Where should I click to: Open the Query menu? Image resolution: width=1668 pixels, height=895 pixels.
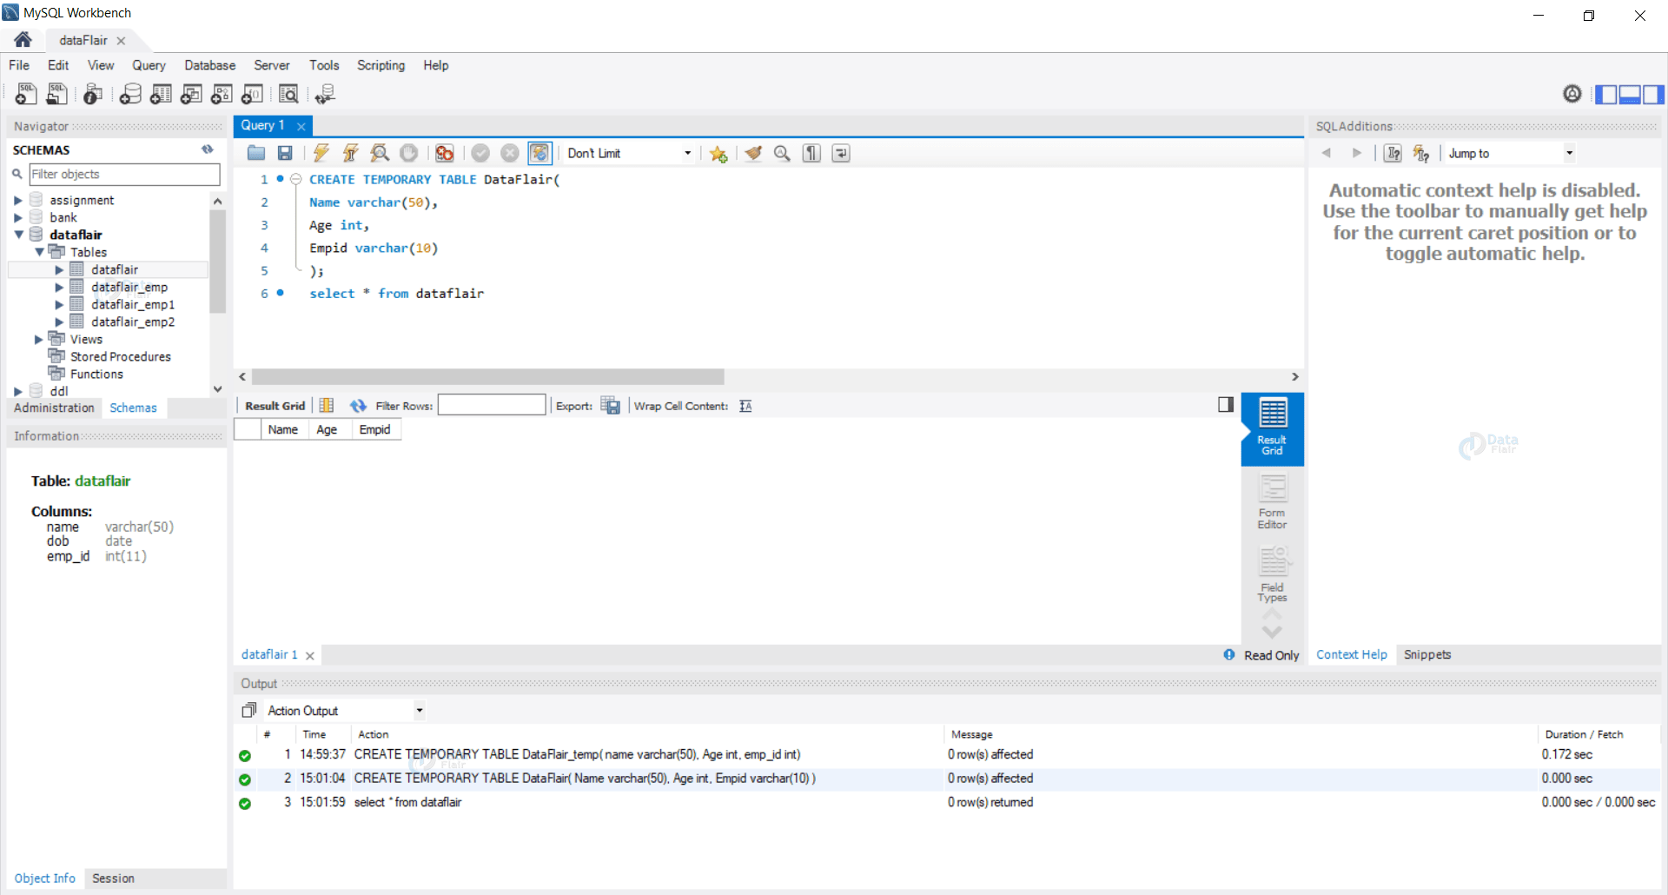pyautogui.click(x=149, y=65)
